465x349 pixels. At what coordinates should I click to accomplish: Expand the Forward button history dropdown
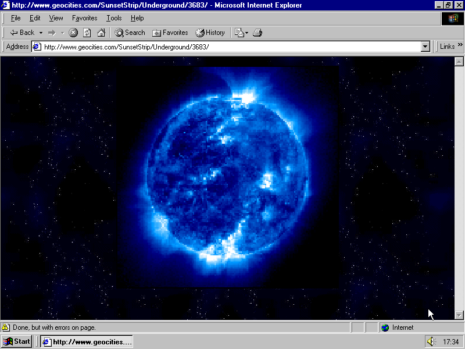[x=62, y=33]
